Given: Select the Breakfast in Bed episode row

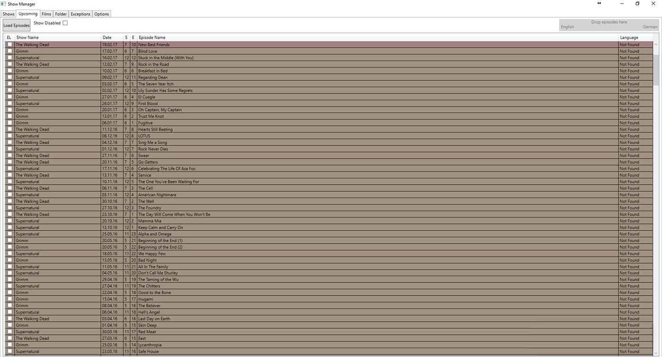Looking at the screenshot, I should pos(329,71).
